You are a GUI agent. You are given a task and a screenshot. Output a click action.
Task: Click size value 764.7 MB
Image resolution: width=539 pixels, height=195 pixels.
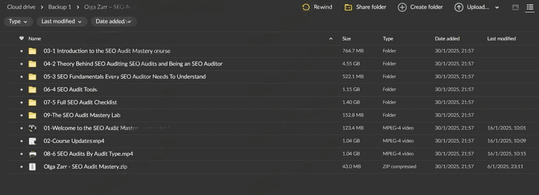click(353, 51)
